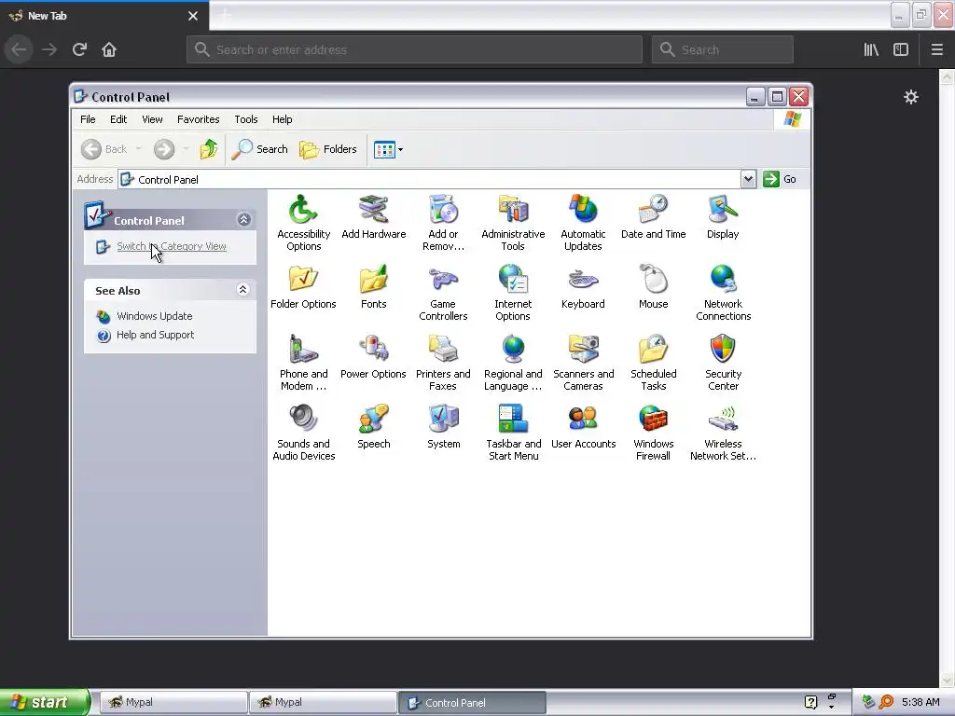Viewport: 955px width, 716px height.
Task: Open Printers and Faxes icon
Action: pos(443,363)
